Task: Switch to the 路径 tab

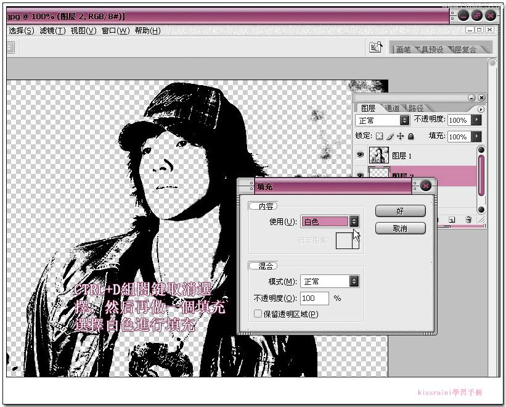Action: [x=415, y=108]
